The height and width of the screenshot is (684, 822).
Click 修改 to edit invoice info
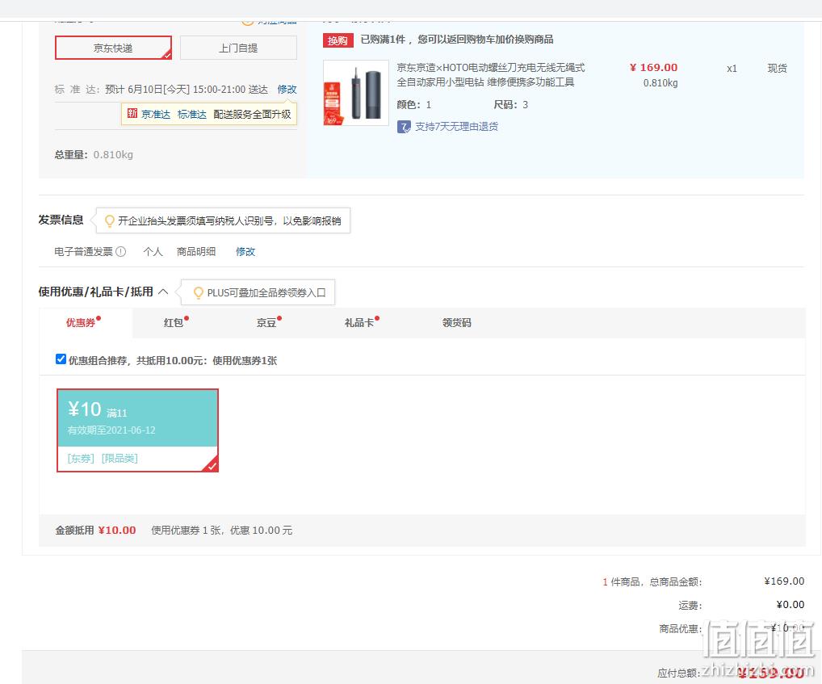245,252
